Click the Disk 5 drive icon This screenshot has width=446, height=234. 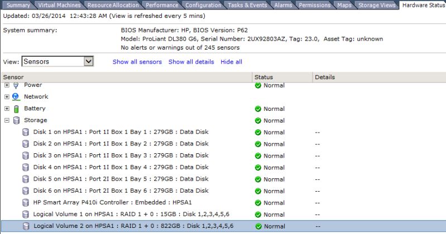coord(26,179)
